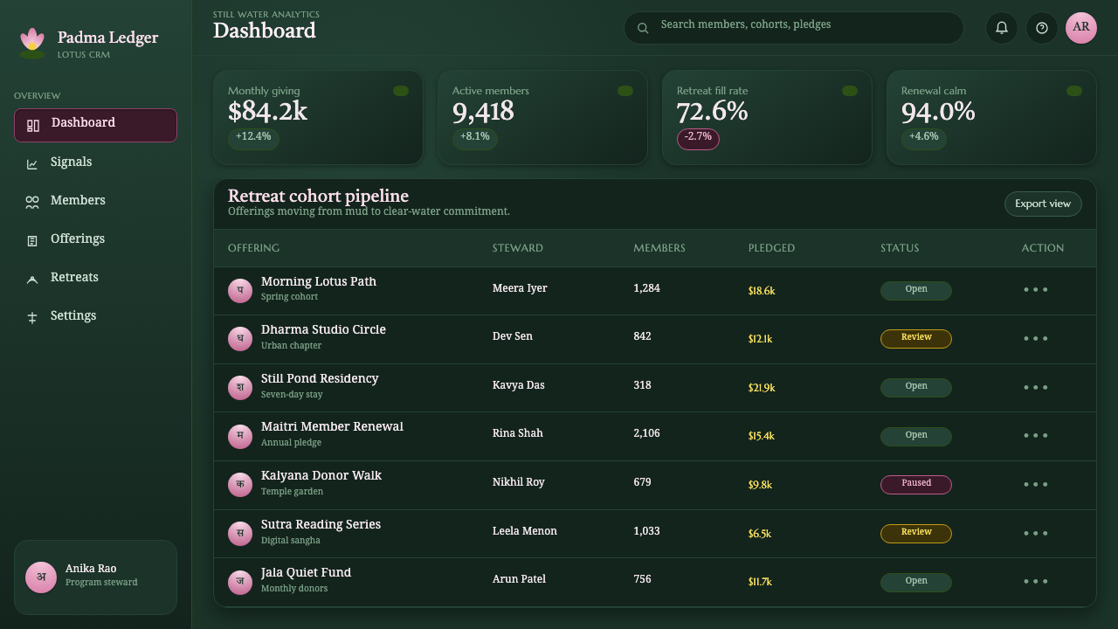
Task: Sort by the OFFERING column header
Action: 253,248
